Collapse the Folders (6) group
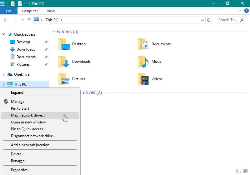 (x=53, y=32)
